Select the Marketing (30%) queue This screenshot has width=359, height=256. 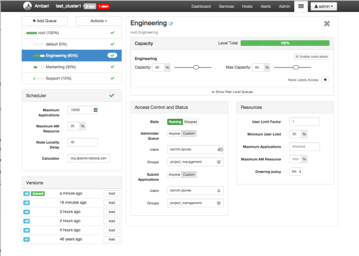[60, 67]
